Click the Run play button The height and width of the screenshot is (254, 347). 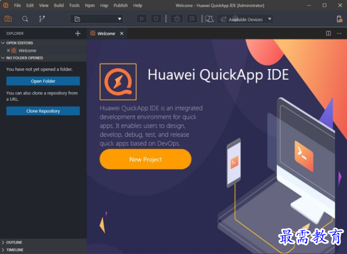[142, 19]
